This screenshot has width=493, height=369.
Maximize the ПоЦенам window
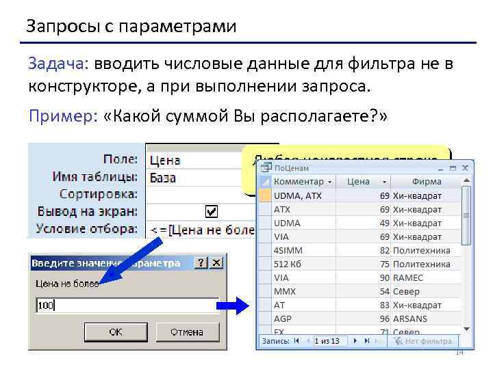453,168
